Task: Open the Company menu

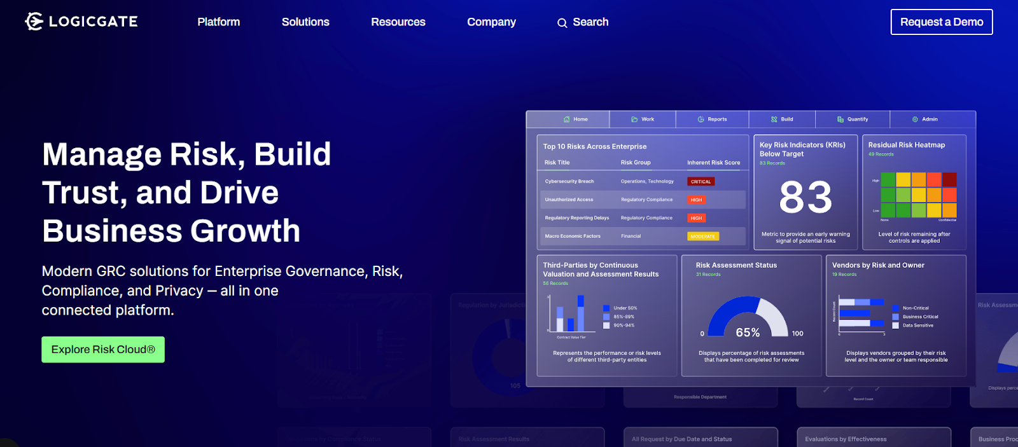Action: pos(491,22)
